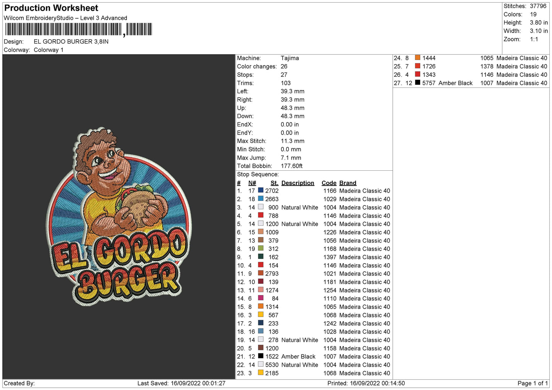Click the Trims value 103
552x390 pixels.
point(286,83)
